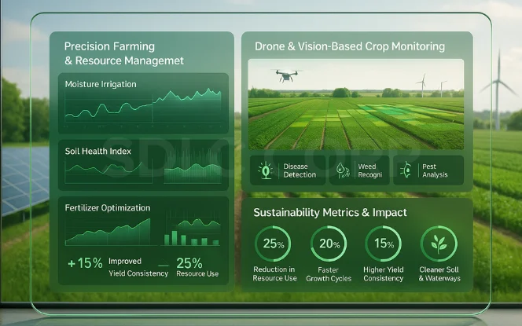Select the 20% Faster Growth Cycles ring
This screenshot has height=326, width=522.
coord(329,244)
